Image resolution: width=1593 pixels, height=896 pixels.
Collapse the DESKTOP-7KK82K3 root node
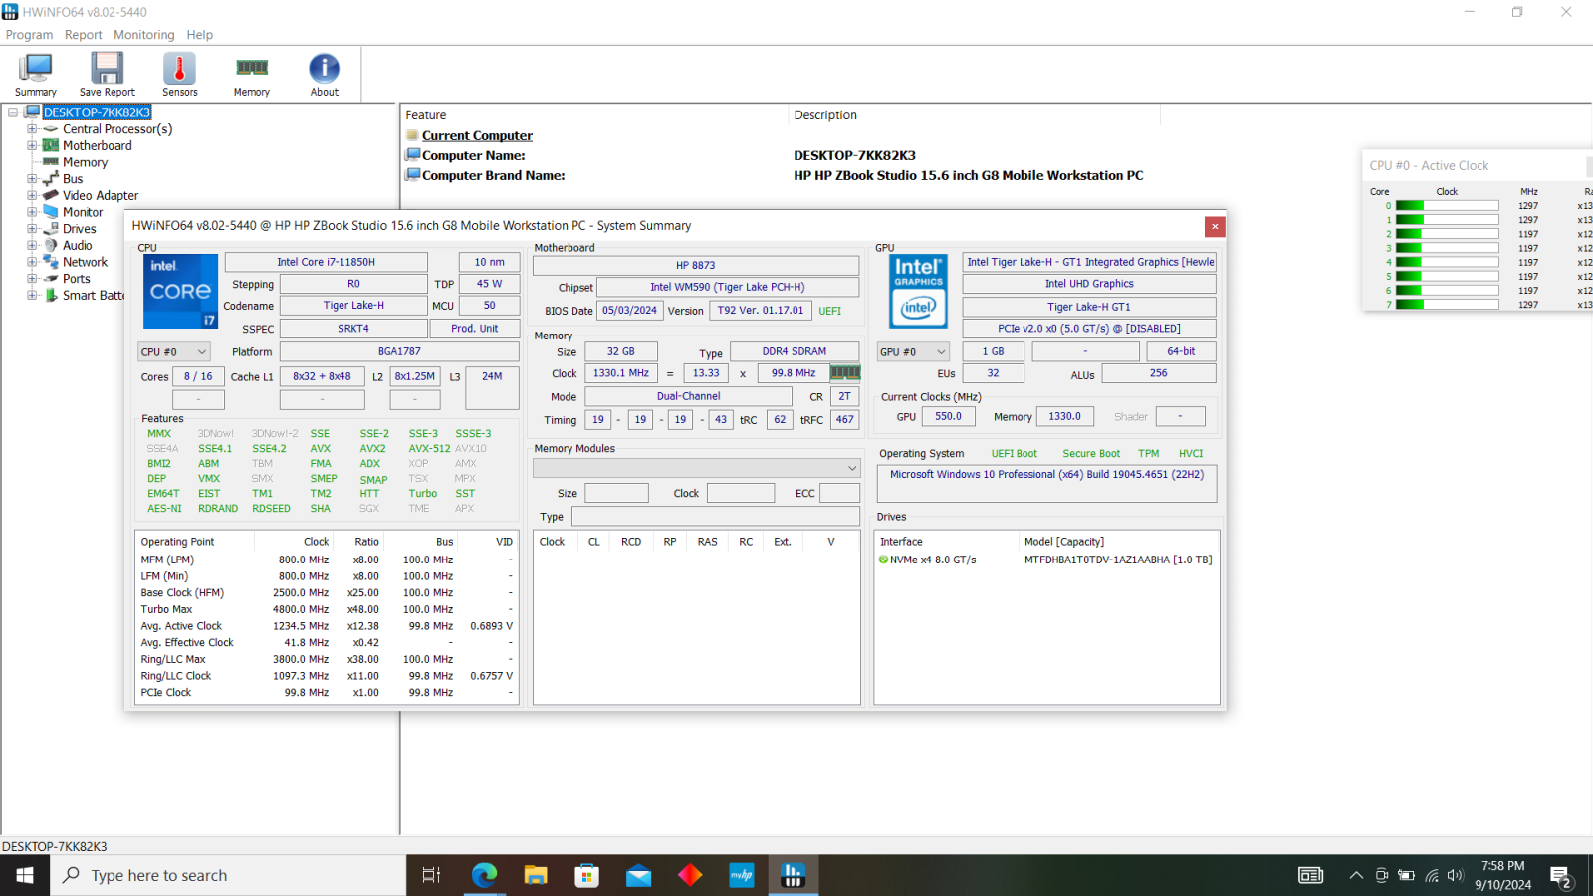coord(14,112)
